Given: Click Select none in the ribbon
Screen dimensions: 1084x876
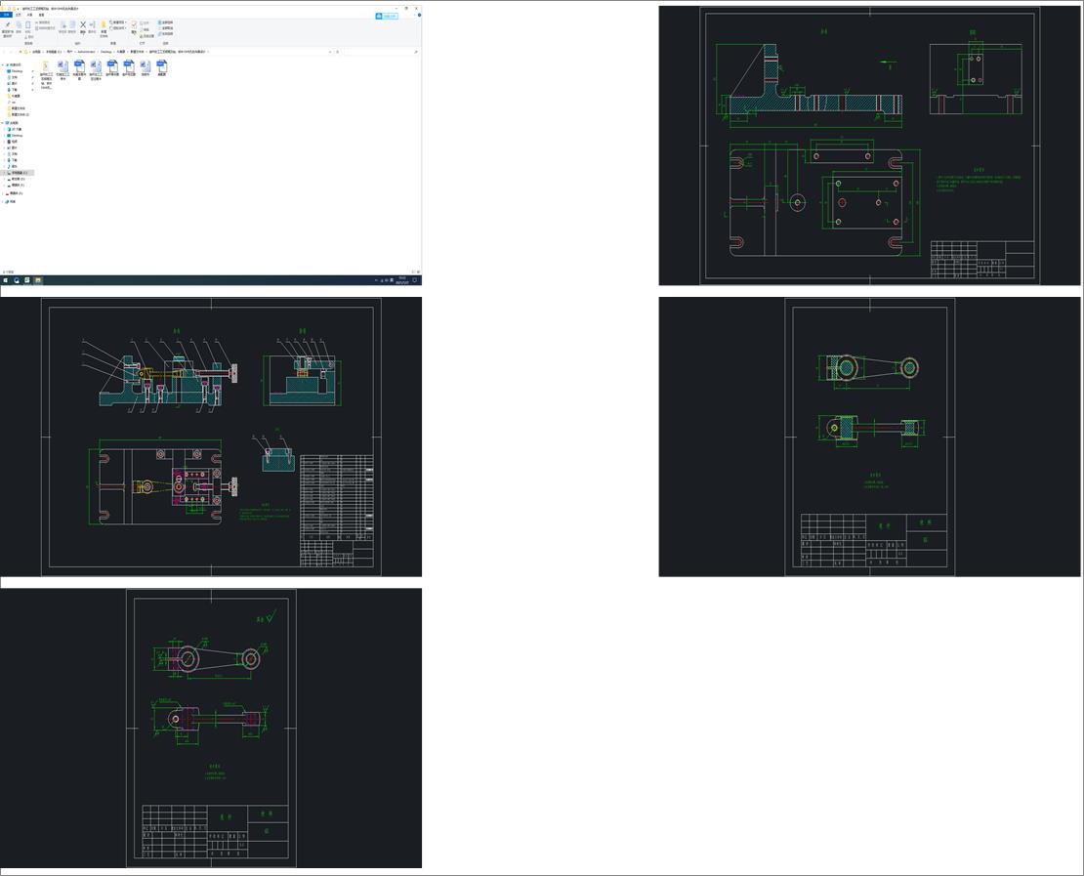Looking at the screenshot, I should pyautogui.click(x=166, y=28).
